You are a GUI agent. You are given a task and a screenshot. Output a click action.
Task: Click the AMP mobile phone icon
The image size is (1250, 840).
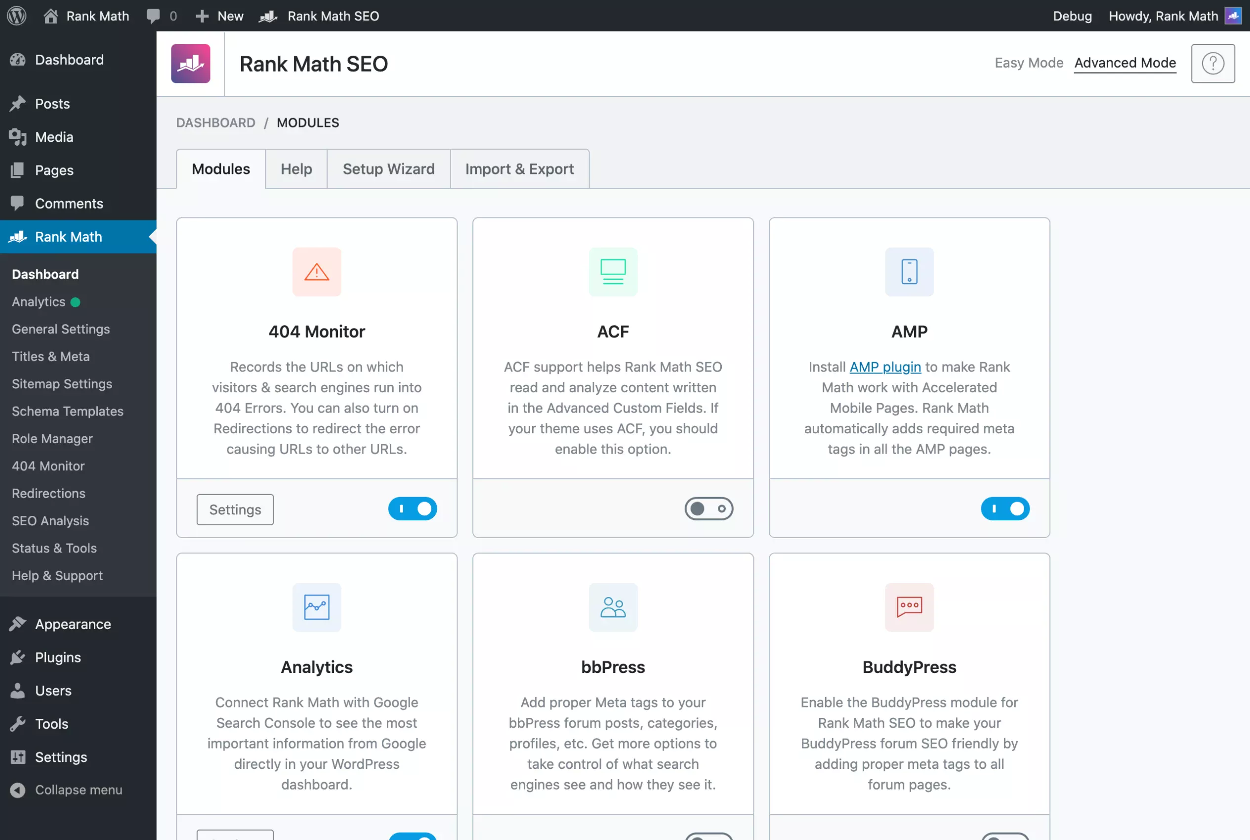coord(909,272)
